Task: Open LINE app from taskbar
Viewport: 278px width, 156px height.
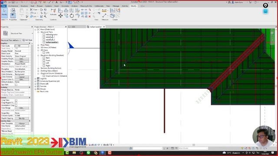Action: (x=88, y=153)
